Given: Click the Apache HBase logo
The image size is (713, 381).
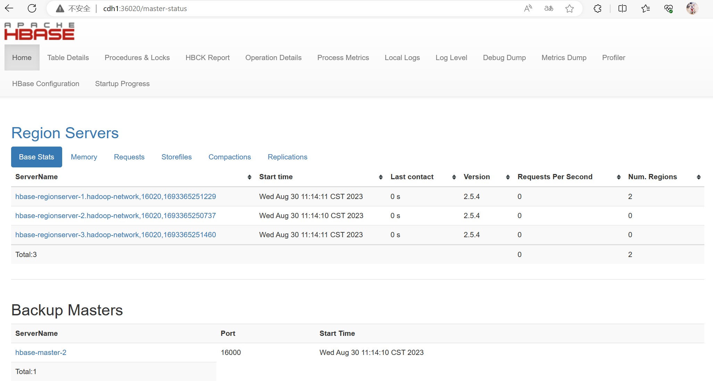Looking at the screenshot, I should [39, 31].
